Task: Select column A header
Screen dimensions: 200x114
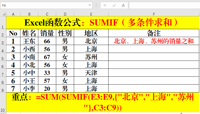Action: click(13, 14)
